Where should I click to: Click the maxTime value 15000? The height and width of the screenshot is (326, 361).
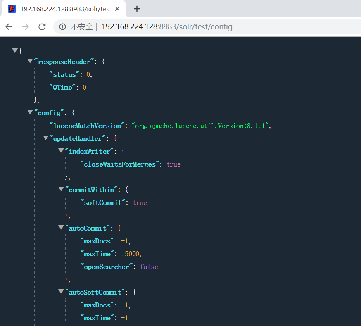click(130, 254)
